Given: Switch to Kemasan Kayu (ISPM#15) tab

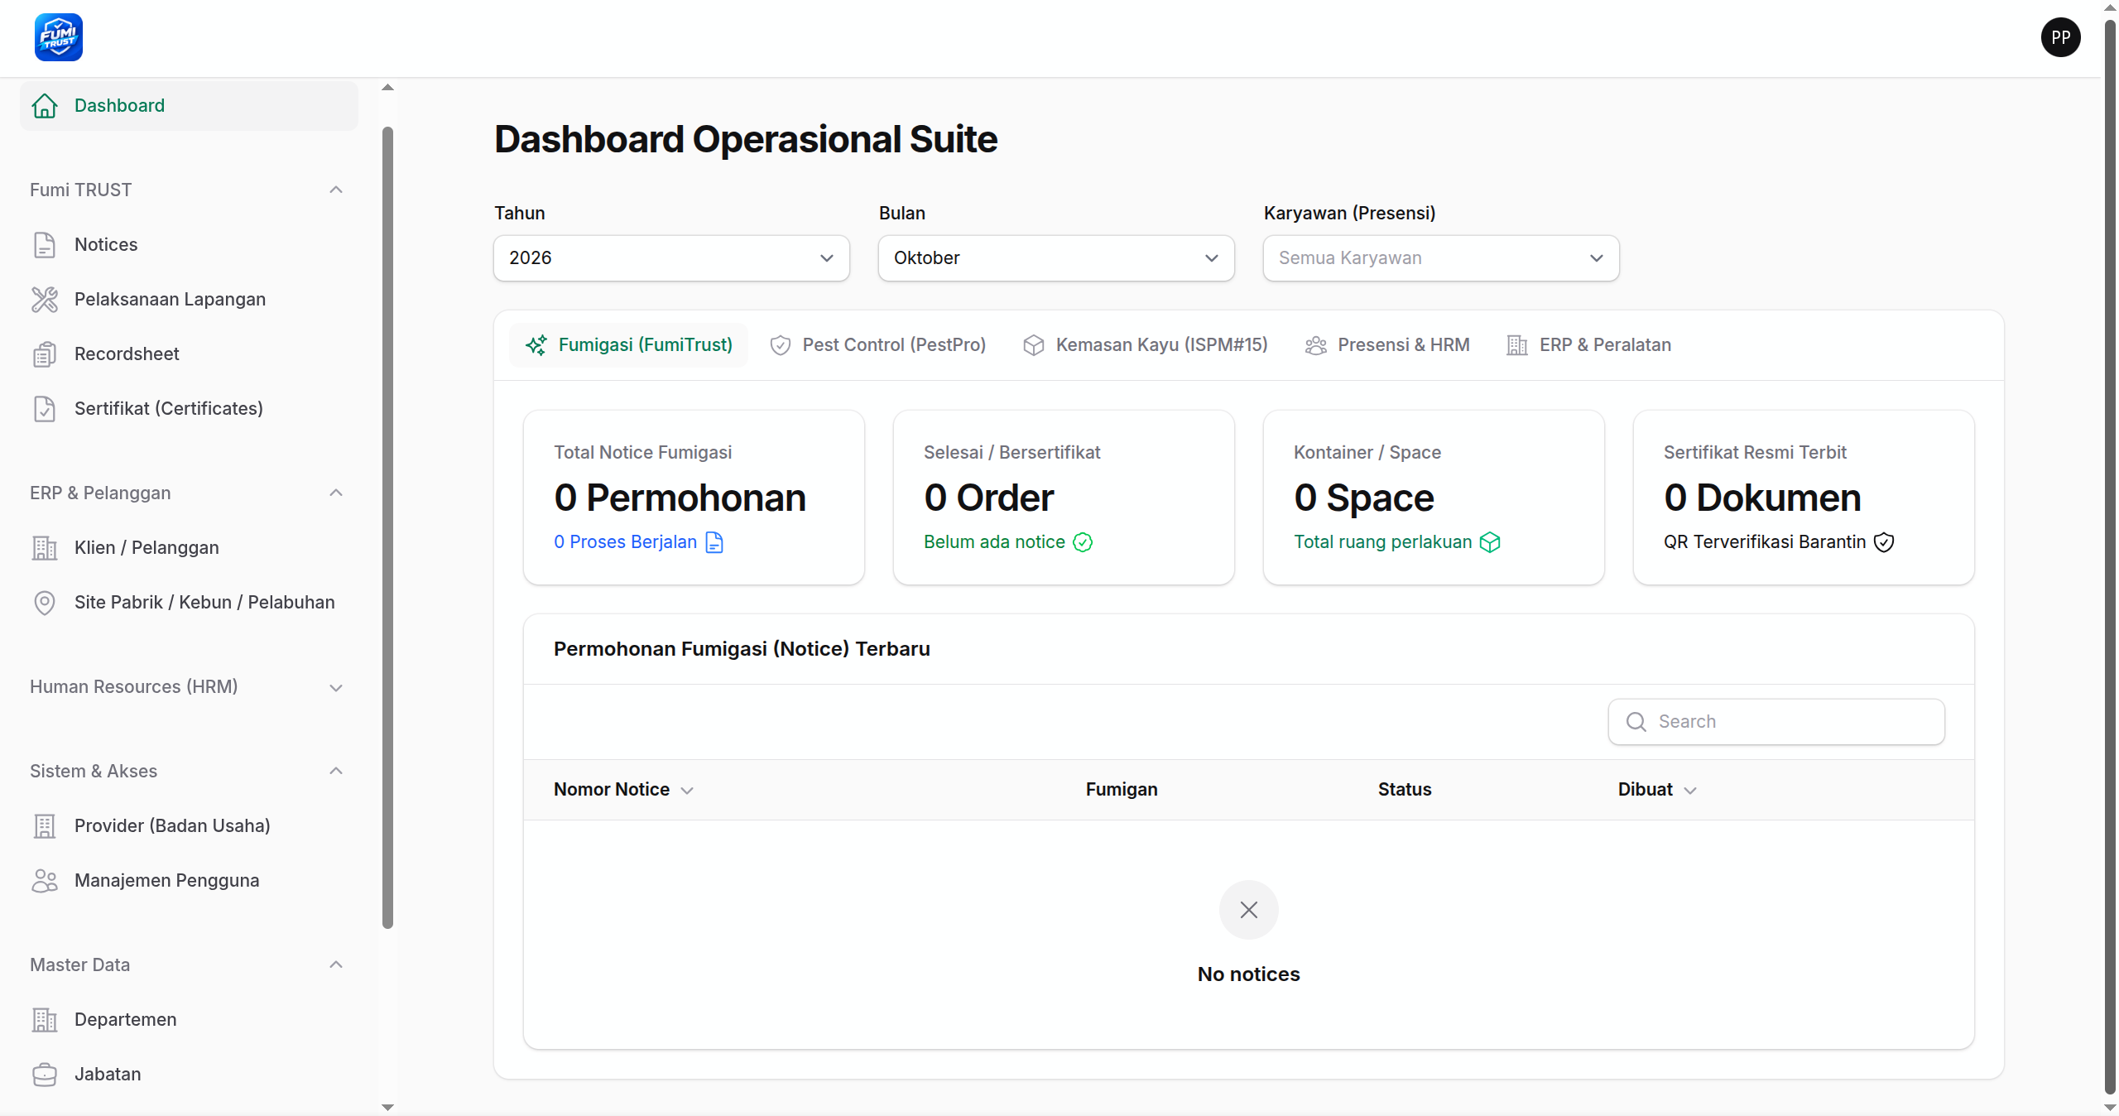Looking at the screenshot, I should coord(1145,345).
